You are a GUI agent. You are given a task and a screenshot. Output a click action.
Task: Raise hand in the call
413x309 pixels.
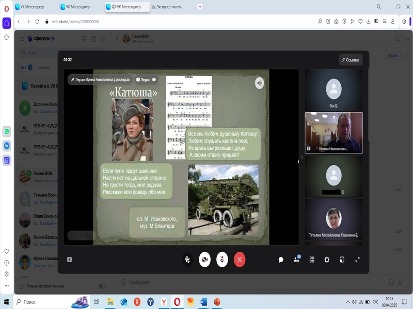[x=187, y=260]
